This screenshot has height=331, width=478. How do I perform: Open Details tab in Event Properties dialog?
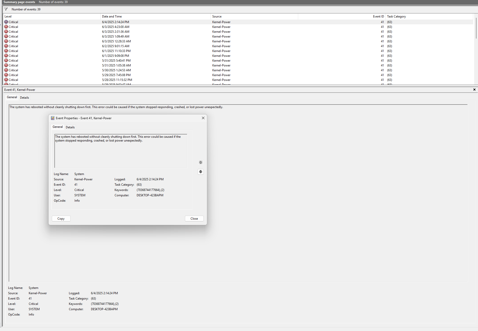[70, 127]
